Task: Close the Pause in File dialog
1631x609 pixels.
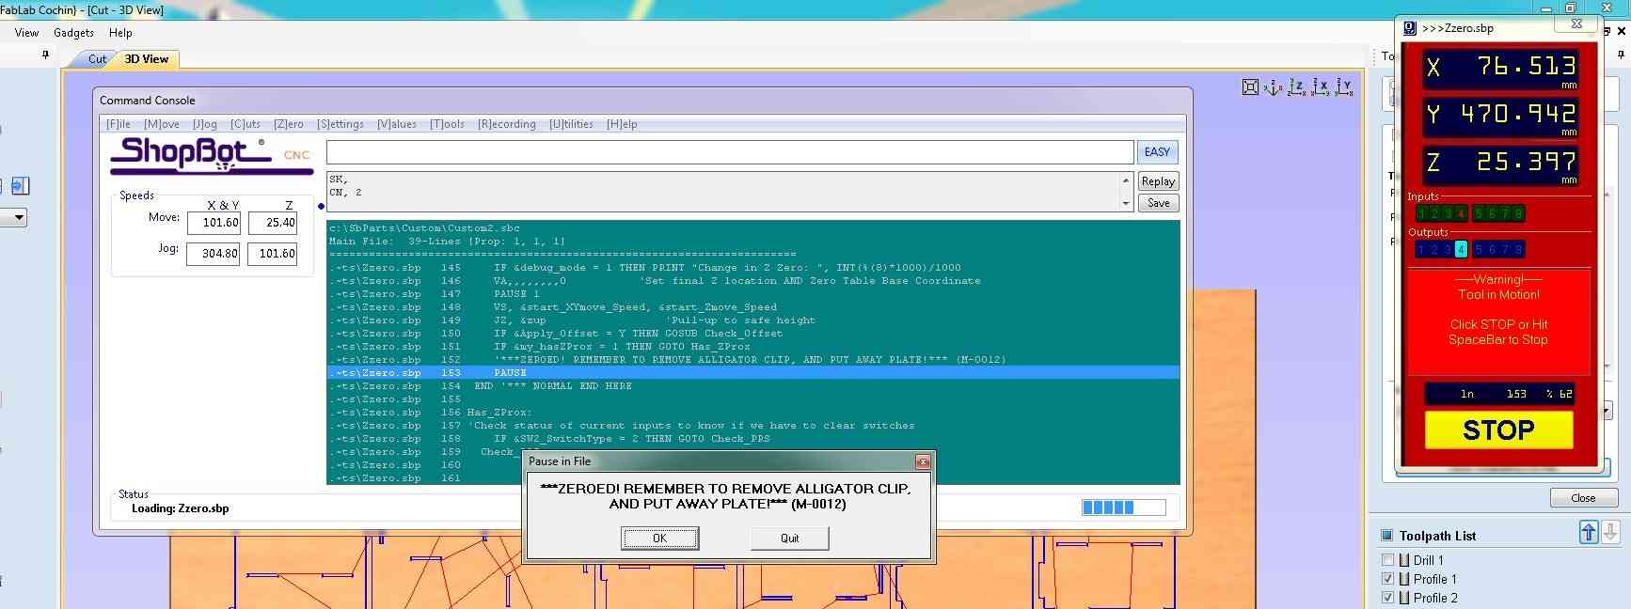Action: (x=923, y=461)
